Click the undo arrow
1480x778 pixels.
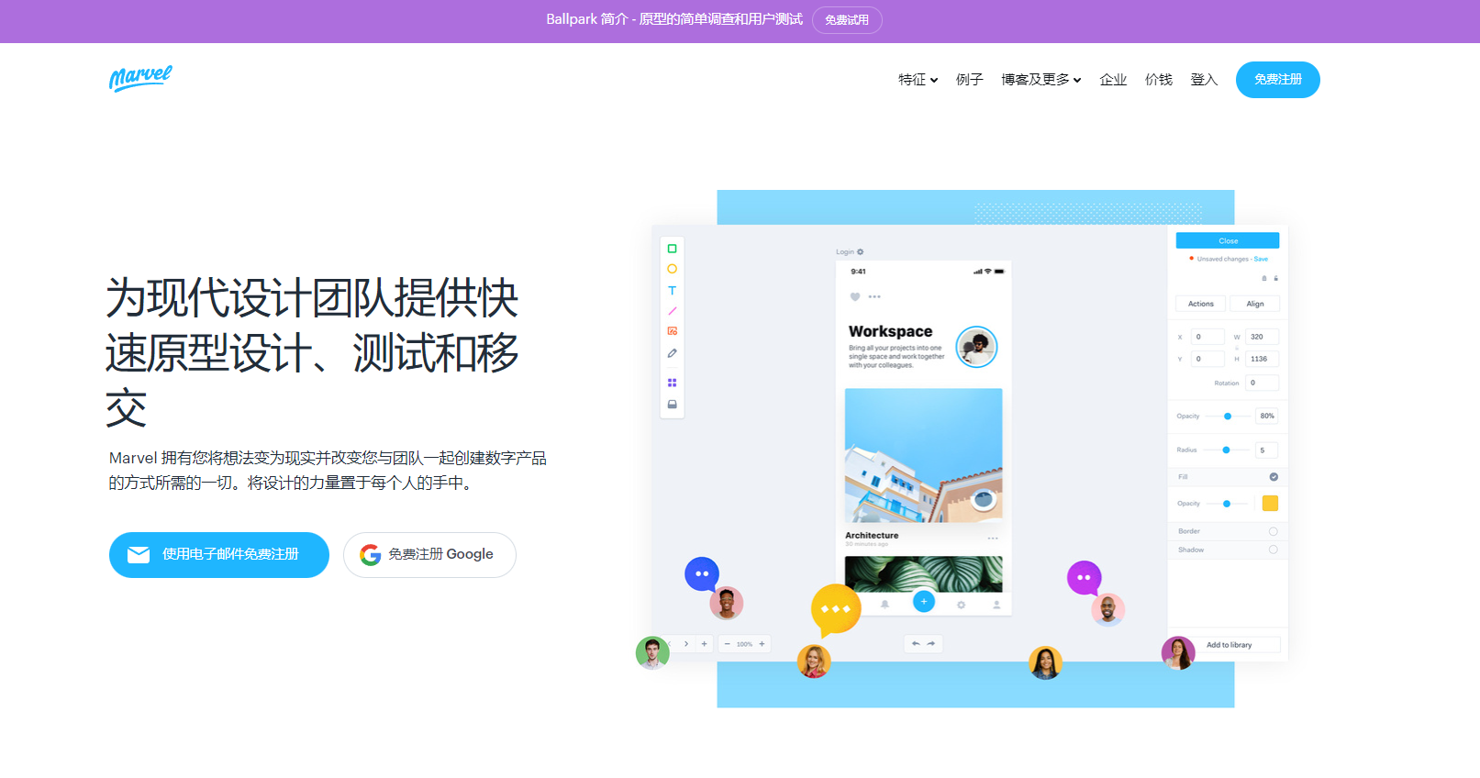coord(916,644)
